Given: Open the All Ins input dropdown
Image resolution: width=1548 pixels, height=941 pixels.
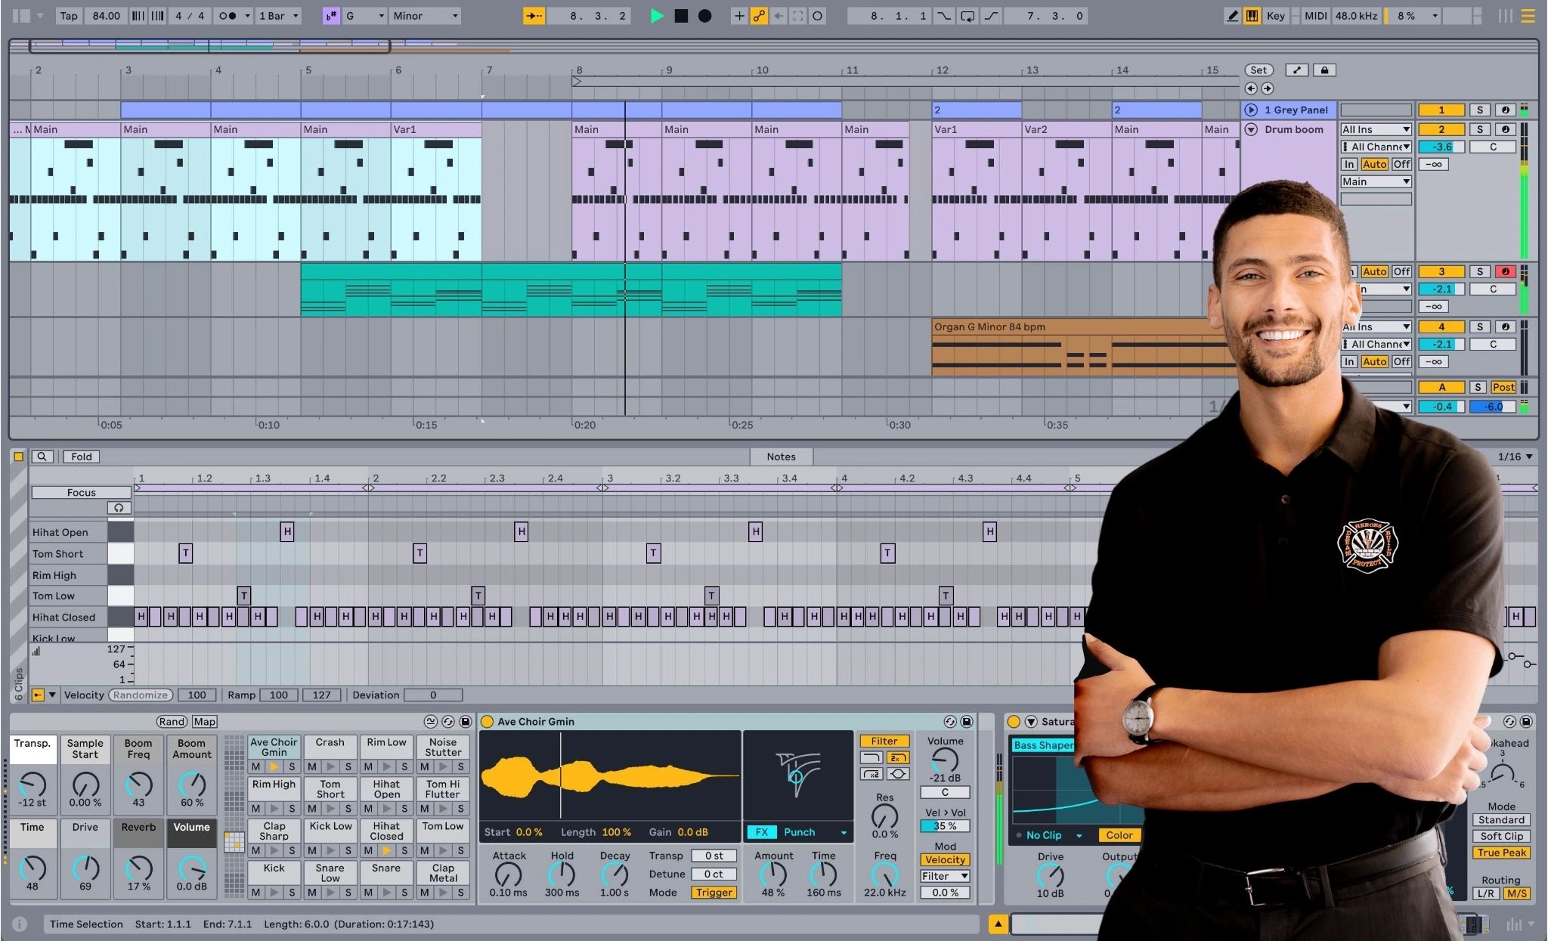Looking at the screenshot, I should (x=1376, y=129).
